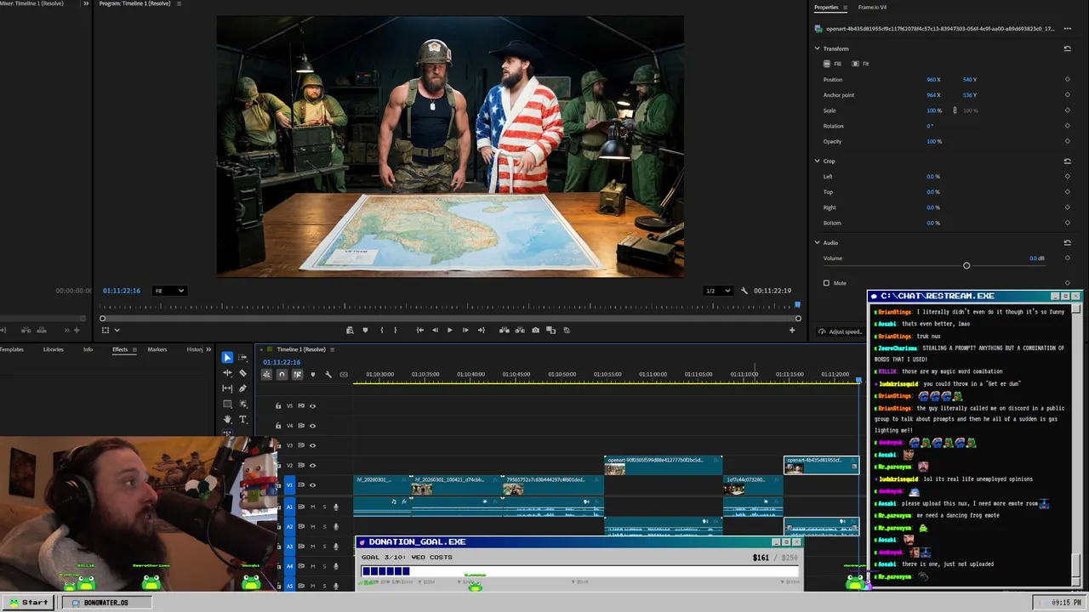
Task: Click the Fit button under Transform
Action: (x=861, y=64)
